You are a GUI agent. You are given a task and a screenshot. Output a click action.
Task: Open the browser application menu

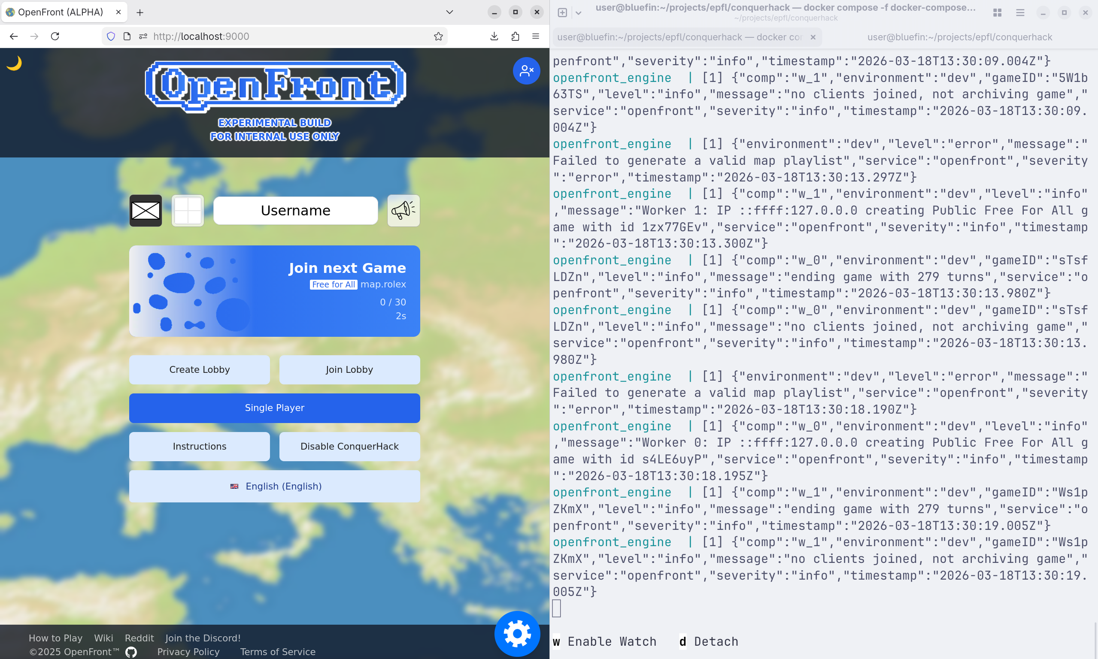[x=536, y=36]
